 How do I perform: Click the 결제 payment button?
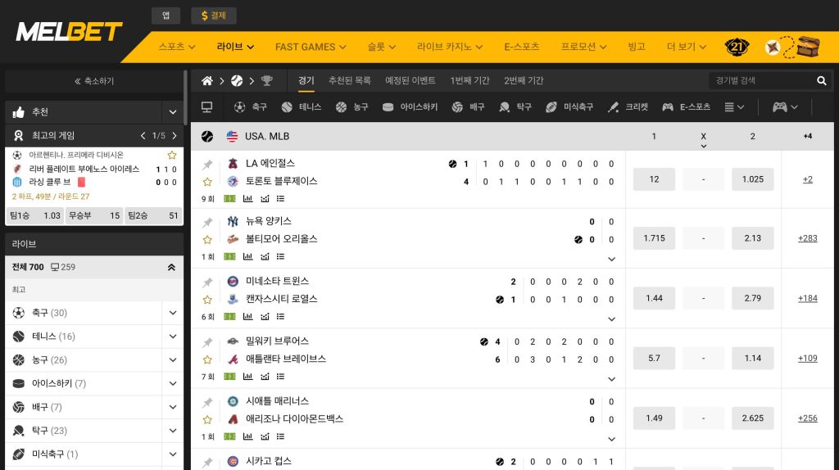click(214, 16)
